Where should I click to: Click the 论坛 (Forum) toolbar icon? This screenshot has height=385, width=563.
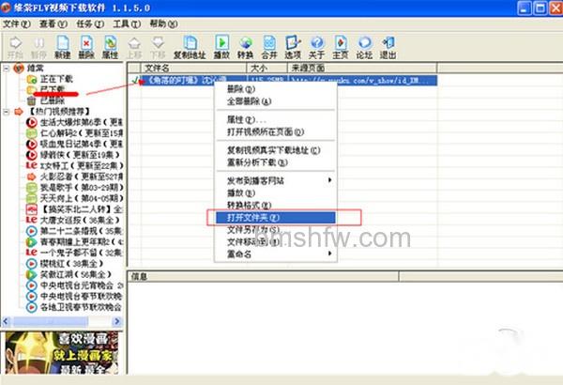tap(364, 47)
